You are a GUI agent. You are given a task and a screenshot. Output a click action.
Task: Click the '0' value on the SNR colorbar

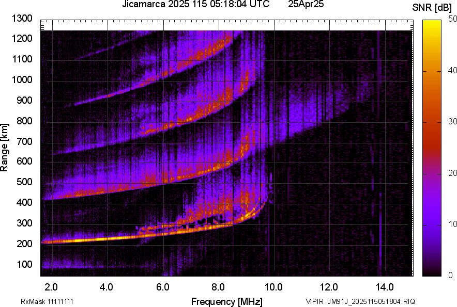451,275
